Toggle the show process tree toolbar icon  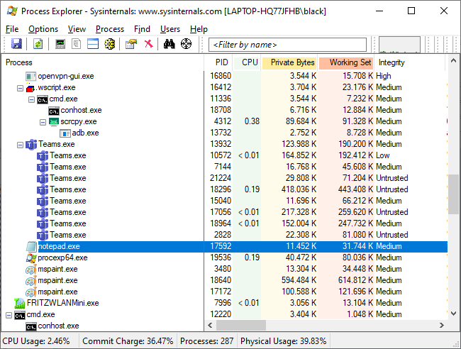pos(77,44)
